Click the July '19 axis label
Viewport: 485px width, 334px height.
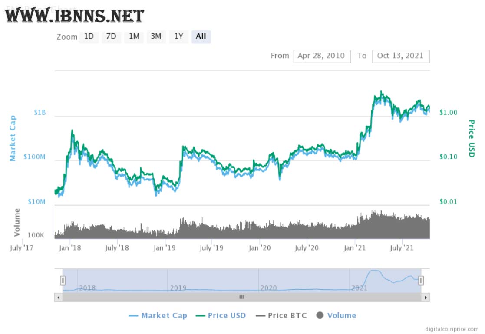click(x=211, y=248)
